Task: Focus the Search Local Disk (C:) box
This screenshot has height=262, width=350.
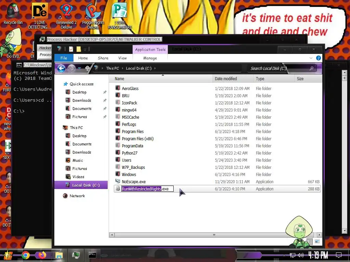Action: (282, 68)
